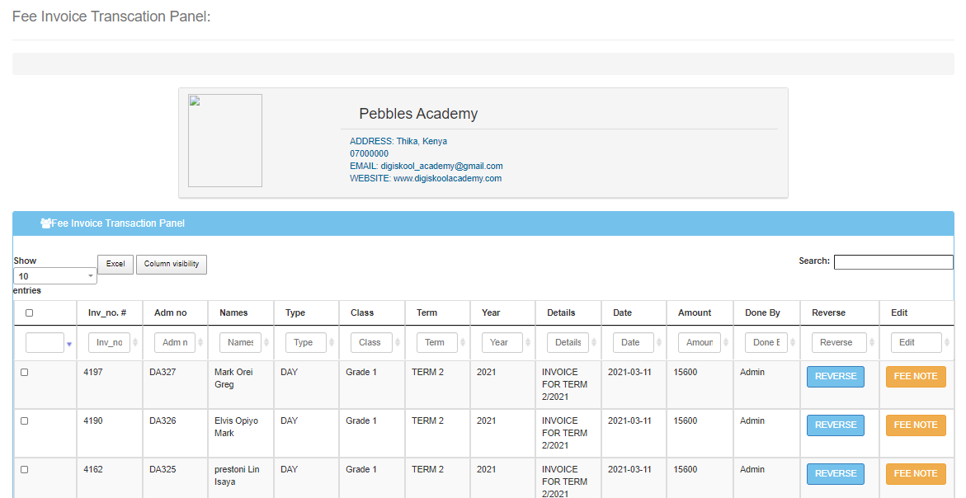This screenshot has height=498, width=966.
Task: Check the row for prestoni Lin Isaya
Action: coord(25,470)
